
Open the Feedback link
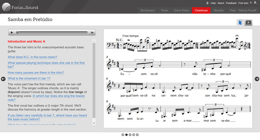click(231, 3)
